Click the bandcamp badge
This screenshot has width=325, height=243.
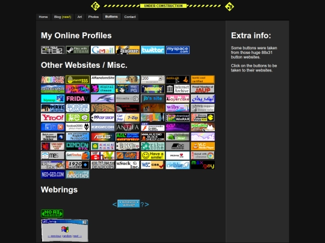point(178,146)
